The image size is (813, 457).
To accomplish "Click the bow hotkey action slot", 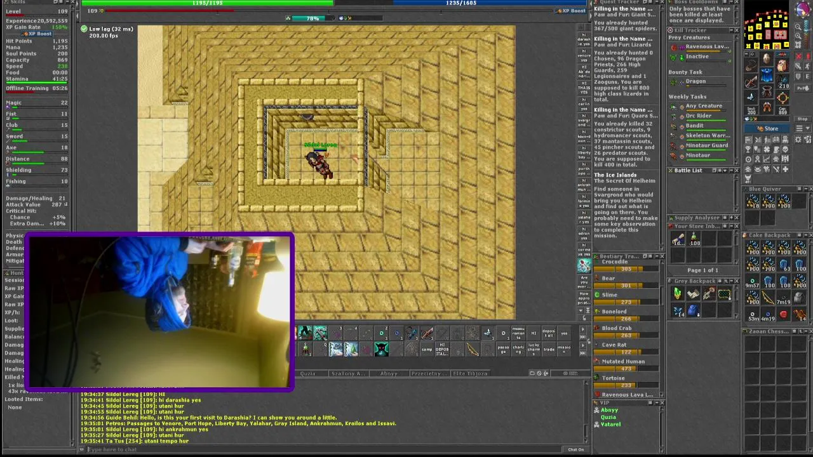I will [x=473, y=349].
